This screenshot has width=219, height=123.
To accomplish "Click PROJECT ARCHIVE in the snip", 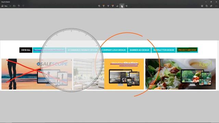I will 187,50.
